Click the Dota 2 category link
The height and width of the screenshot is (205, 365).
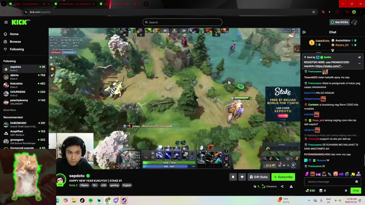click(73, 185)
